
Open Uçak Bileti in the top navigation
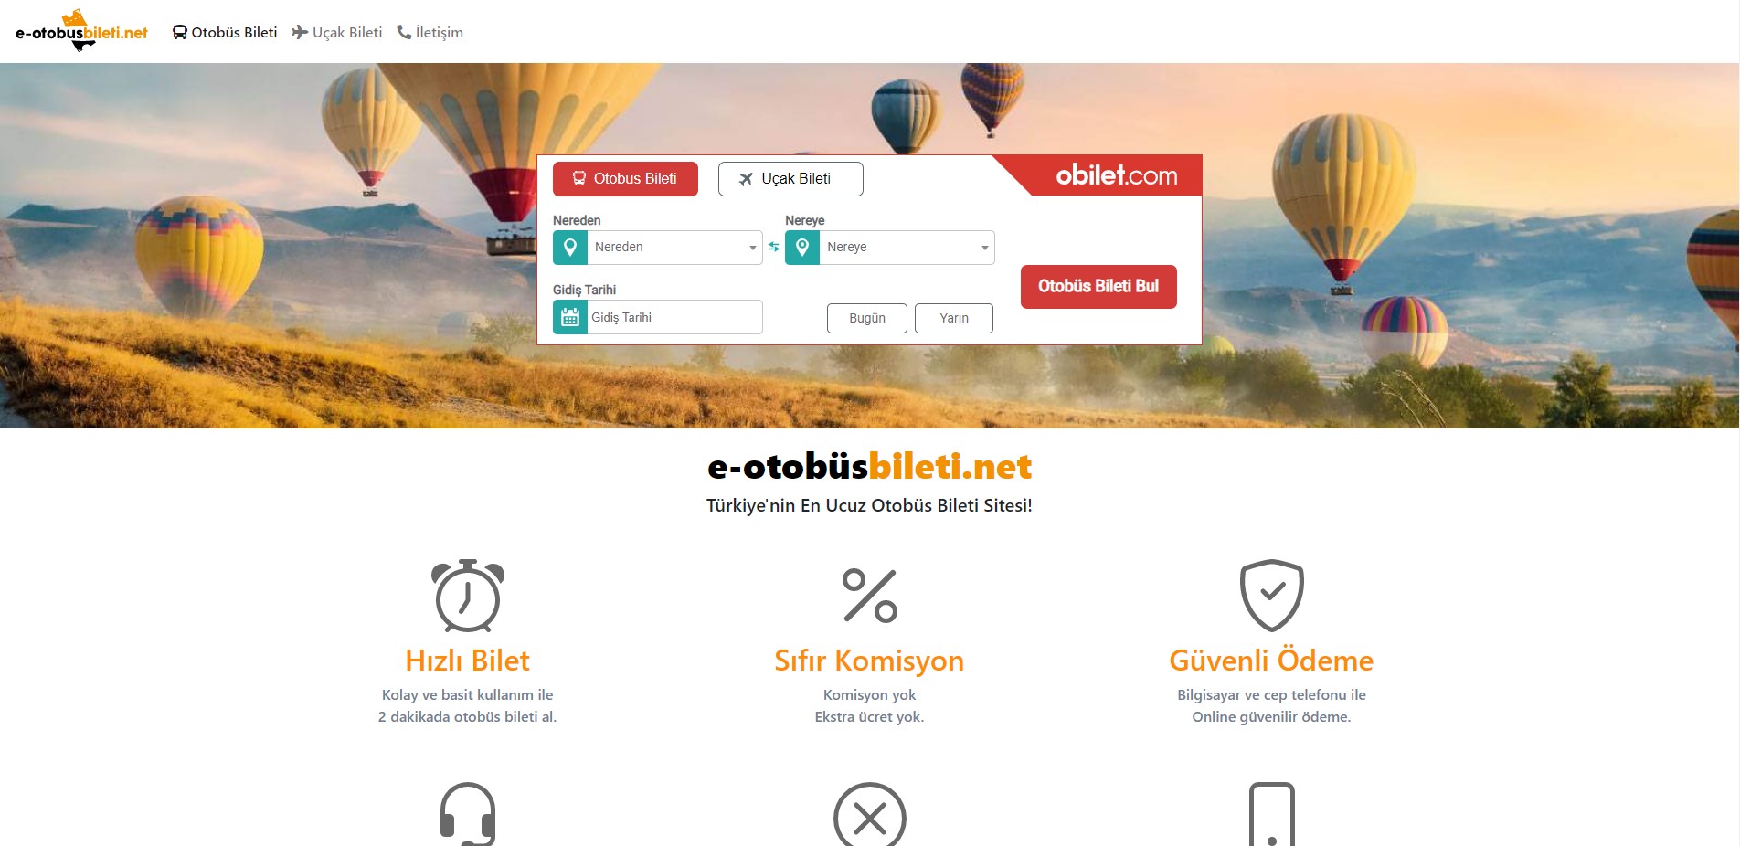point(337,33)
